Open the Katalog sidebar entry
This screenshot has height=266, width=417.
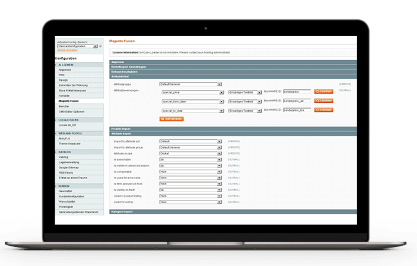coord(64,157)
